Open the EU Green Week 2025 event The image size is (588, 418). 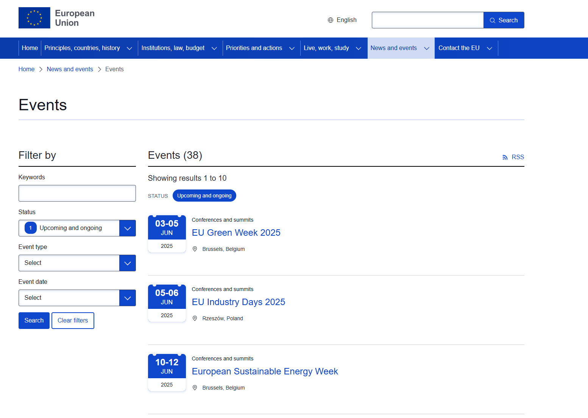236,233
